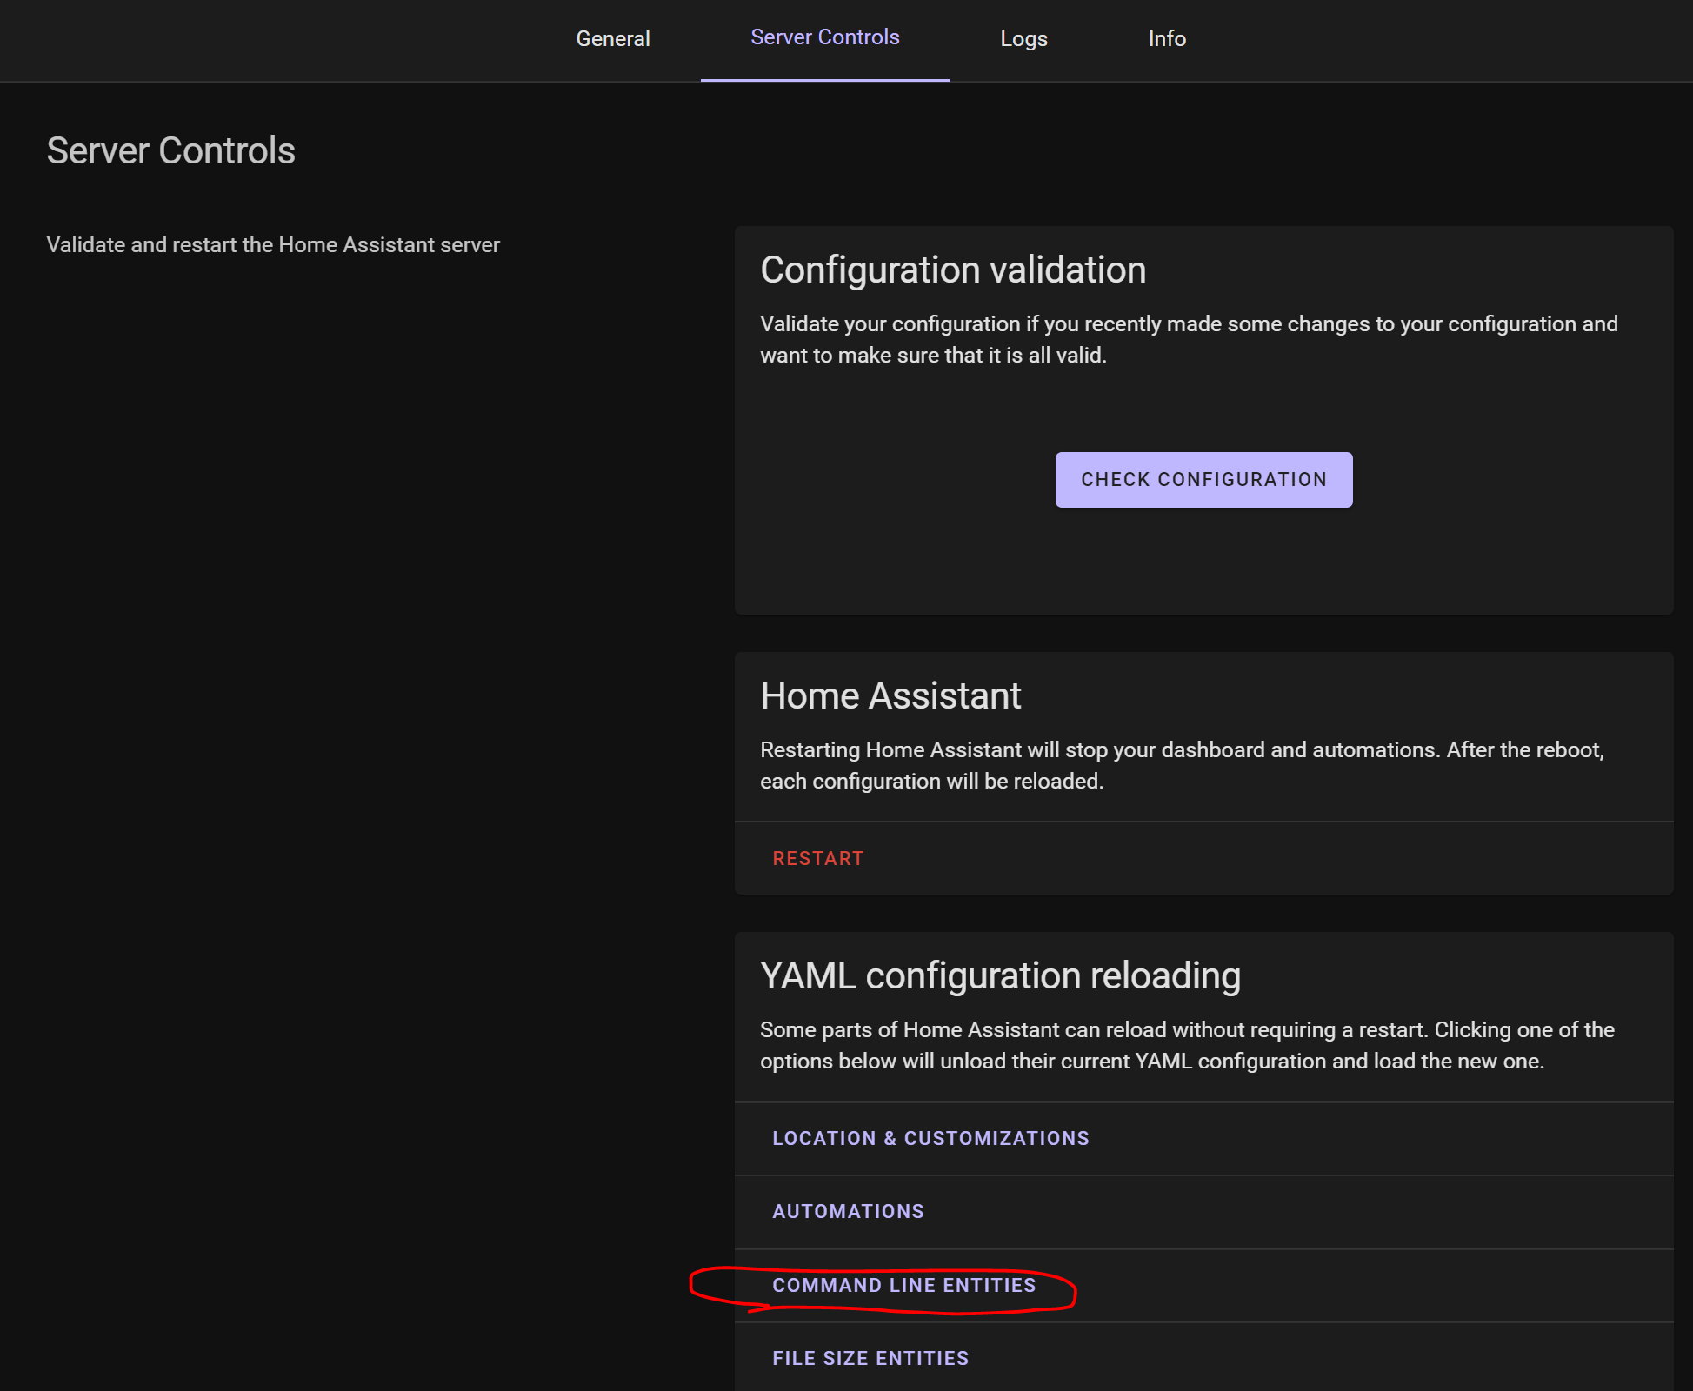The image size is (1693, 1391).
Task: Click the Home Assistant card title
Action: [x=890, y=695]
